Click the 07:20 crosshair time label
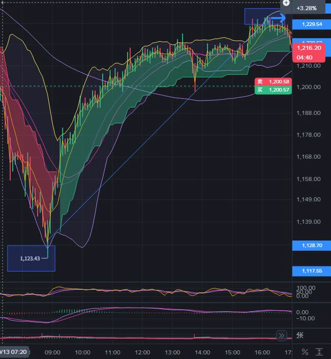Screen dimensions: 331x359 [x=14, y=352]
